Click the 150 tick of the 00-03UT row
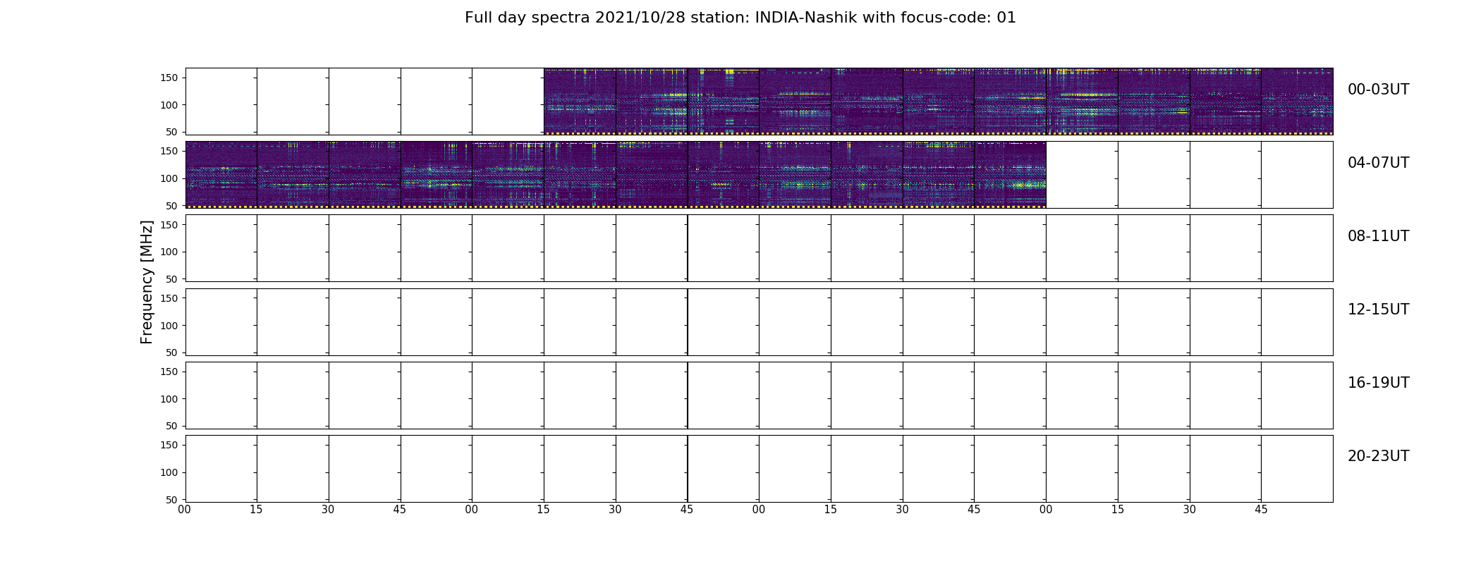Viewport: 1481px width, 564px height. [x=169, y=78]
